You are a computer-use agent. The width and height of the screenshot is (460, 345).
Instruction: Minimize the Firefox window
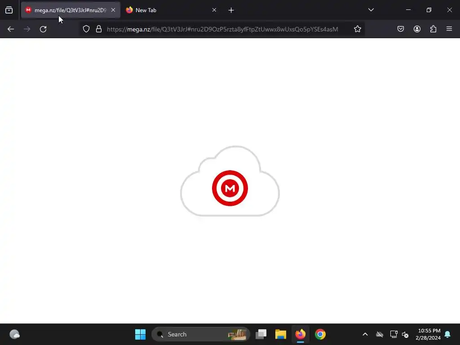click(x=408, y=10)
